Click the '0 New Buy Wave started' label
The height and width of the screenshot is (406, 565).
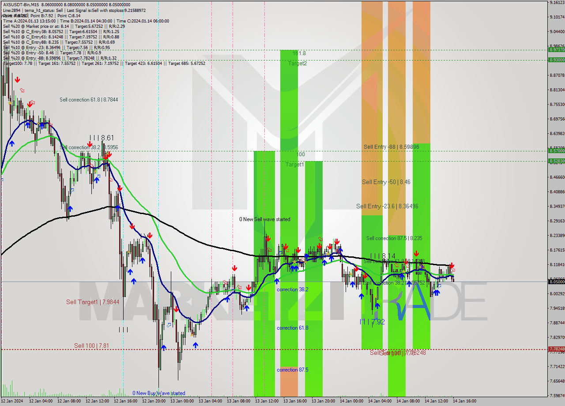[159, 393]
